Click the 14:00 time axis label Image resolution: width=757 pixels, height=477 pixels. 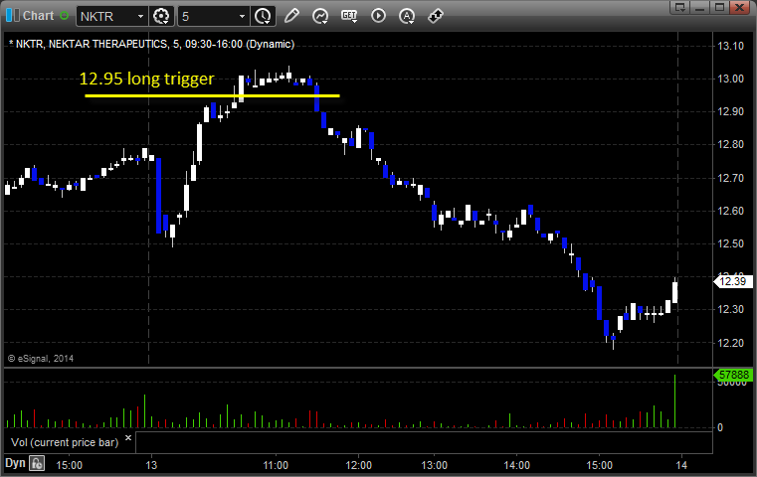tap(517, 465)
